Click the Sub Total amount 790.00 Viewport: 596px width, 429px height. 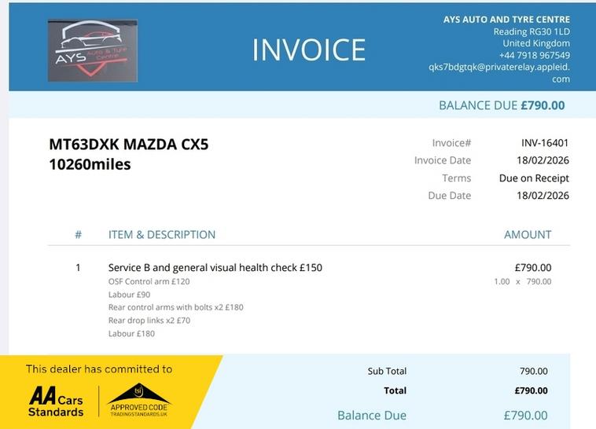[x=534, y=372]
